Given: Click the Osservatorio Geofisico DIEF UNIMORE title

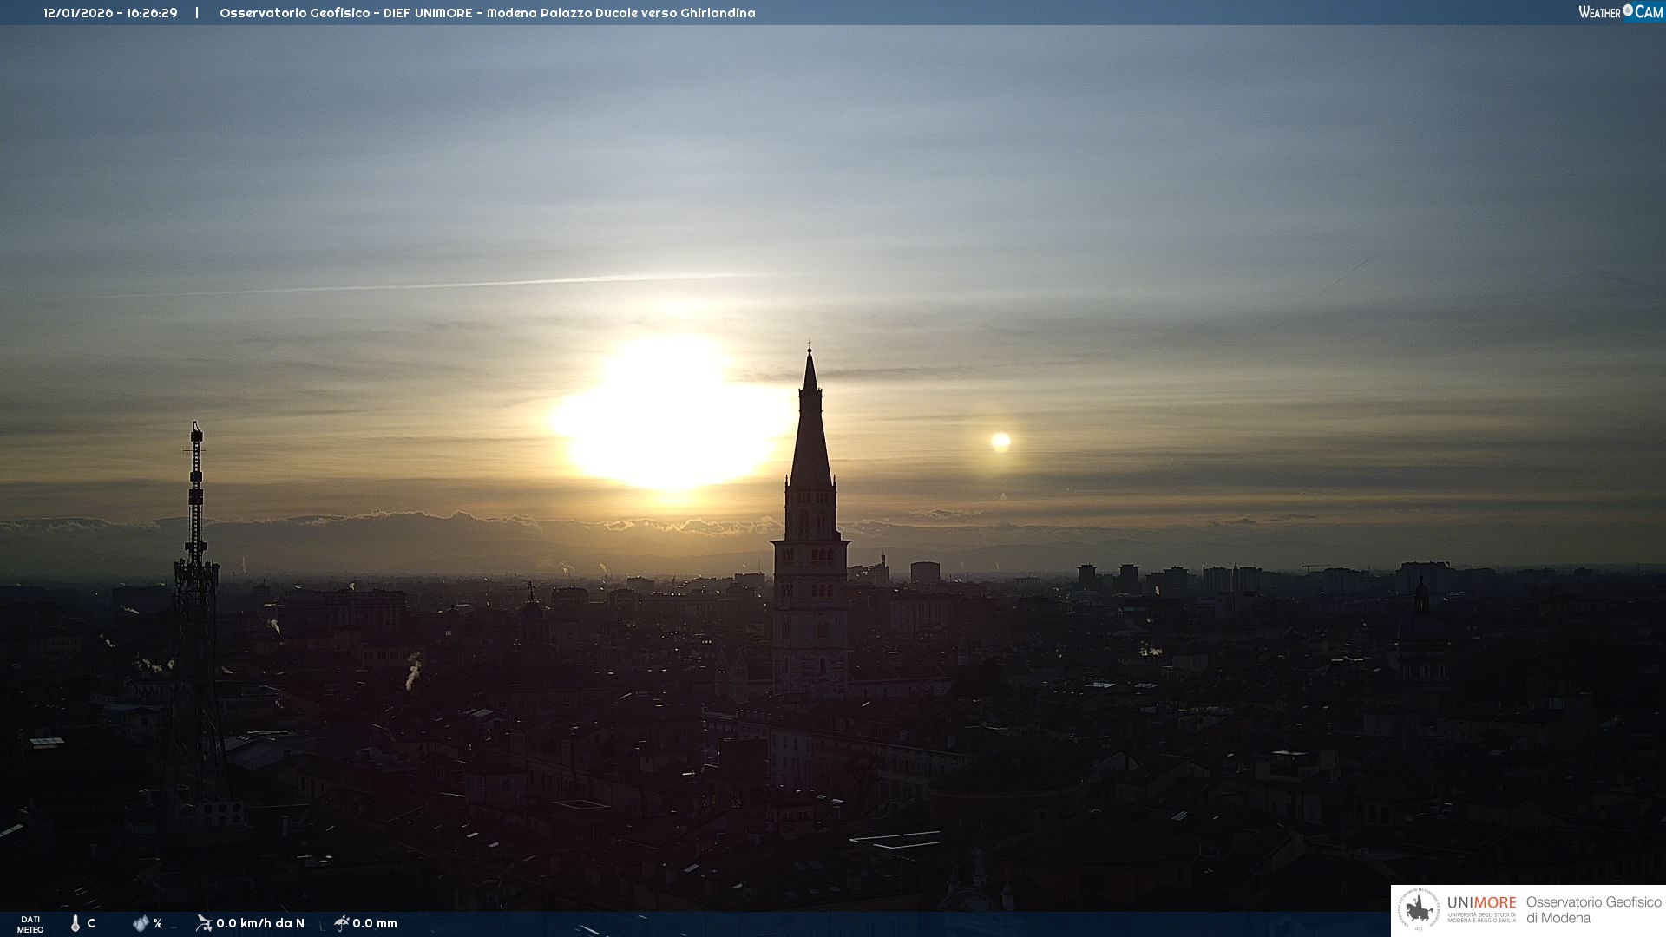Looking at the screenshot, I should [487, 13].
